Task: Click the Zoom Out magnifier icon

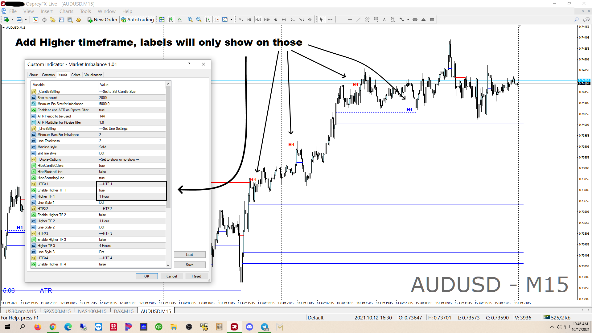Action: [199, 19]
